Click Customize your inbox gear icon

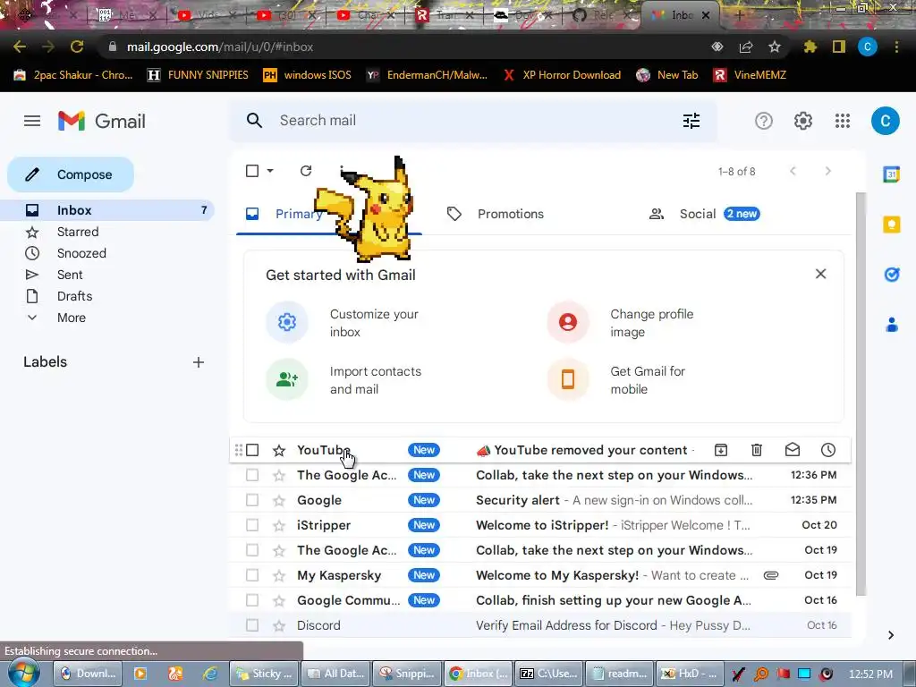click(287, 322)
